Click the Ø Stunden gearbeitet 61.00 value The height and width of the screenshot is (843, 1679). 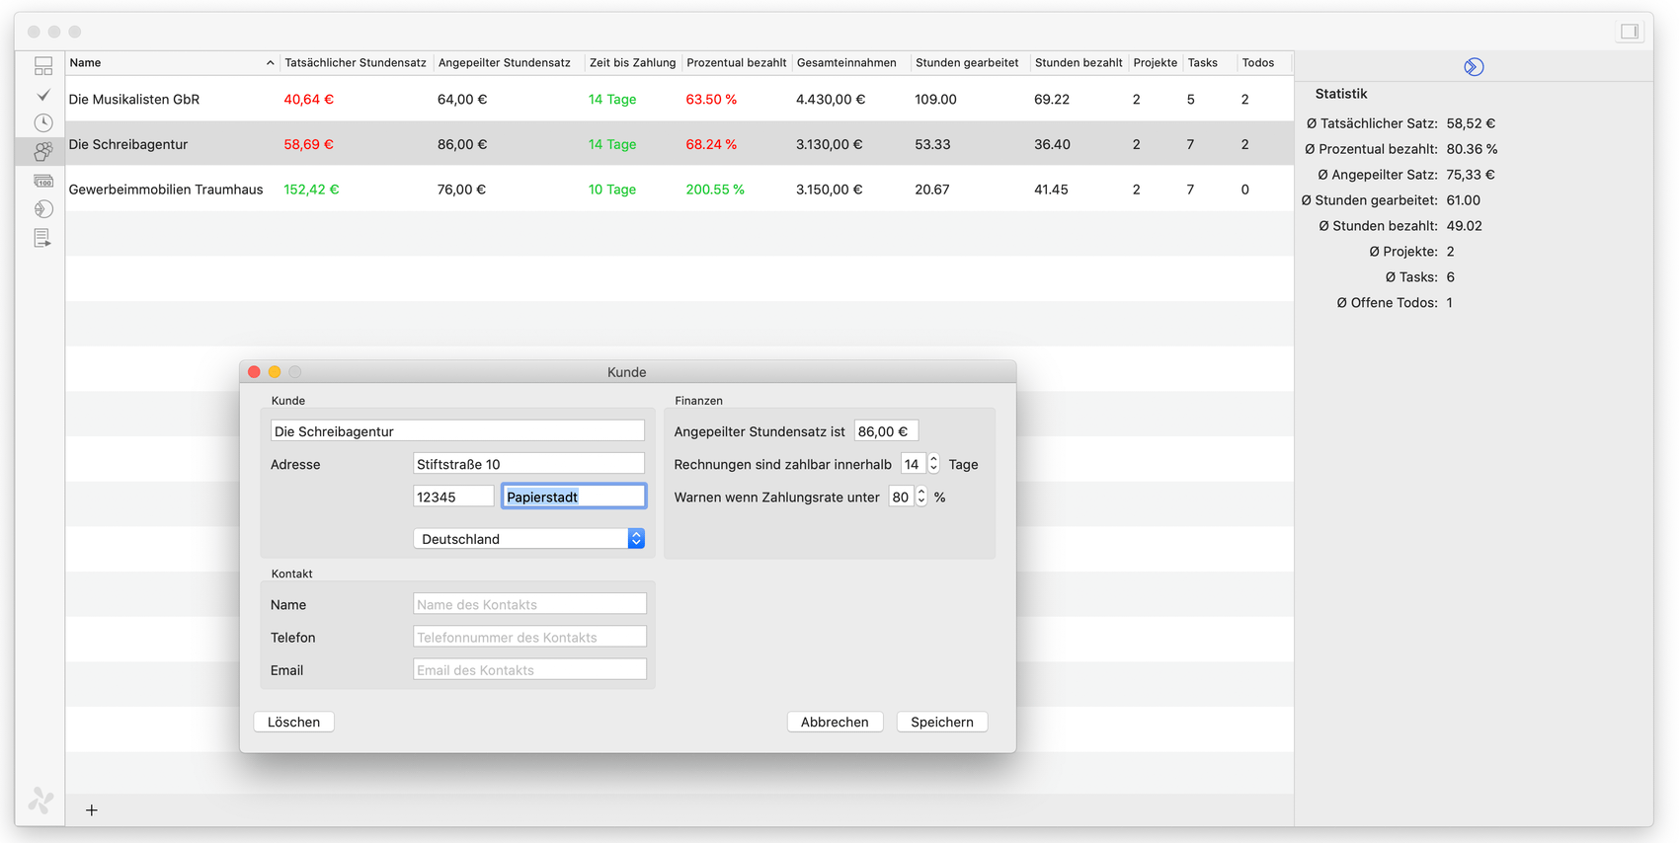(1464, 200)
